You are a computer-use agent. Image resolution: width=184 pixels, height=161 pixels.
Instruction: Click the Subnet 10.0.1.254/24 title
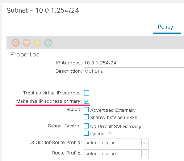(x=43, y=10)
